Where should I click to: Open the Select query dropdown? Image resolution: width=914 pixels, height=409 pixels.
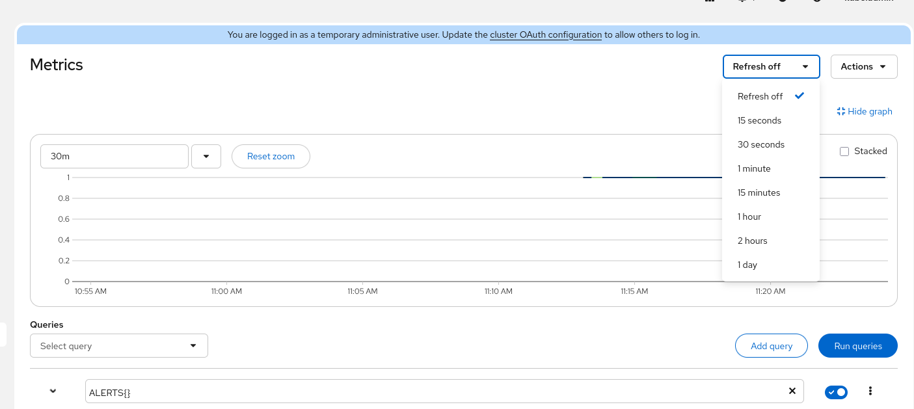[x=119, y=346]
